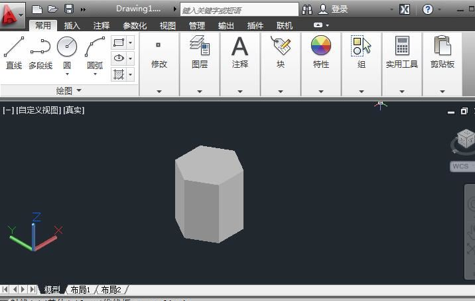Switch to the 布局1 layout tab
Image resolution: width=475 pixels, height=301 pixels.
point(80,290)
